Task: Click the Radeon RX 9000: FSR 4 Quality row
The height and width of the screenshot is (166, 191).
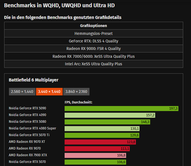Action: coord(94,49)
